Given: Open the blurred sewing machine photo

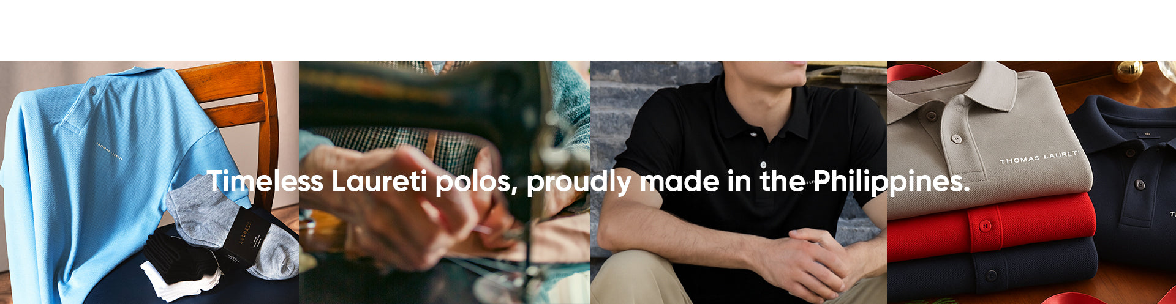Looking at the screenshot, I should point(445,182).
